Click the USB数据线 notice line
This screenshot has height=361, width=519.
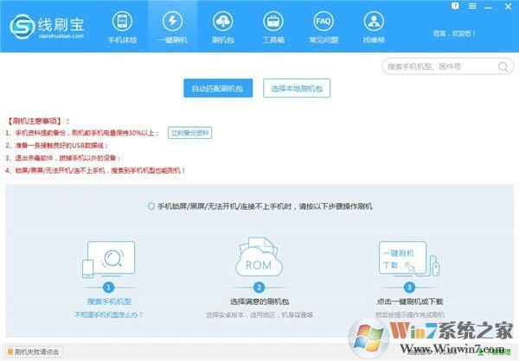click(x=56, y=145)
